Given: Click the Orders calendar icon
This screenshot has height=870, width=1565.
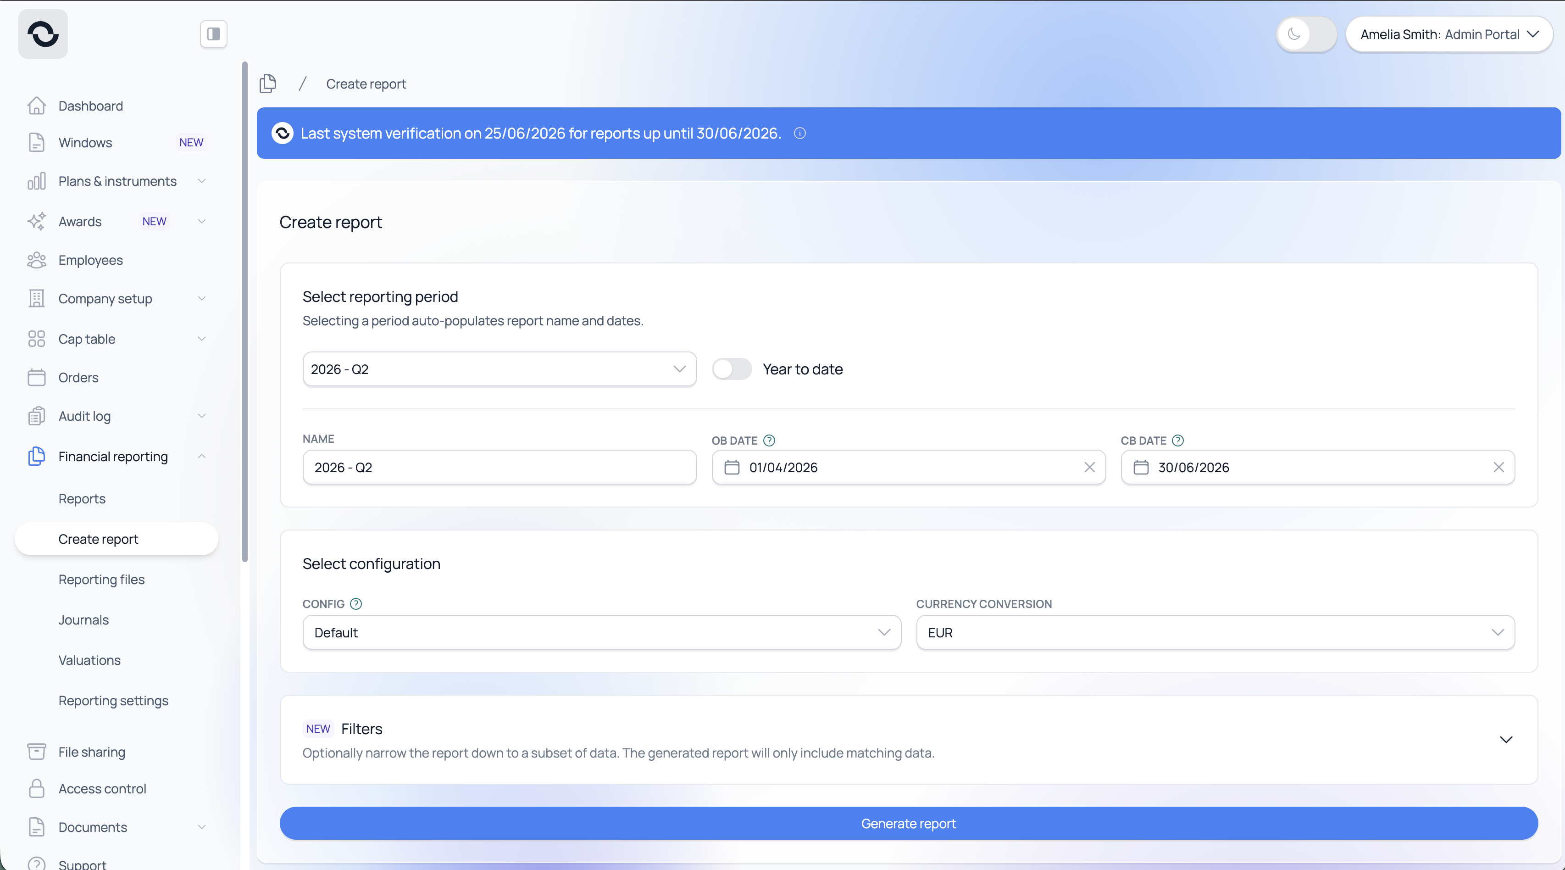Looking at the screenshot, I should pyautogui.click(x=36, y=378).
